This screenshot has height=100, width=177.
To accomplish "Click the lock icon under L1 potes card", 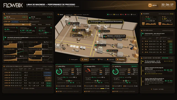I will pos(56,91).
